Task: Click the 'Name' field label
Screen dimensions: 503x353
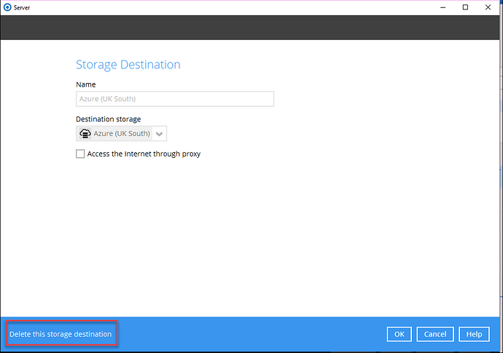Action: (85, 84)
